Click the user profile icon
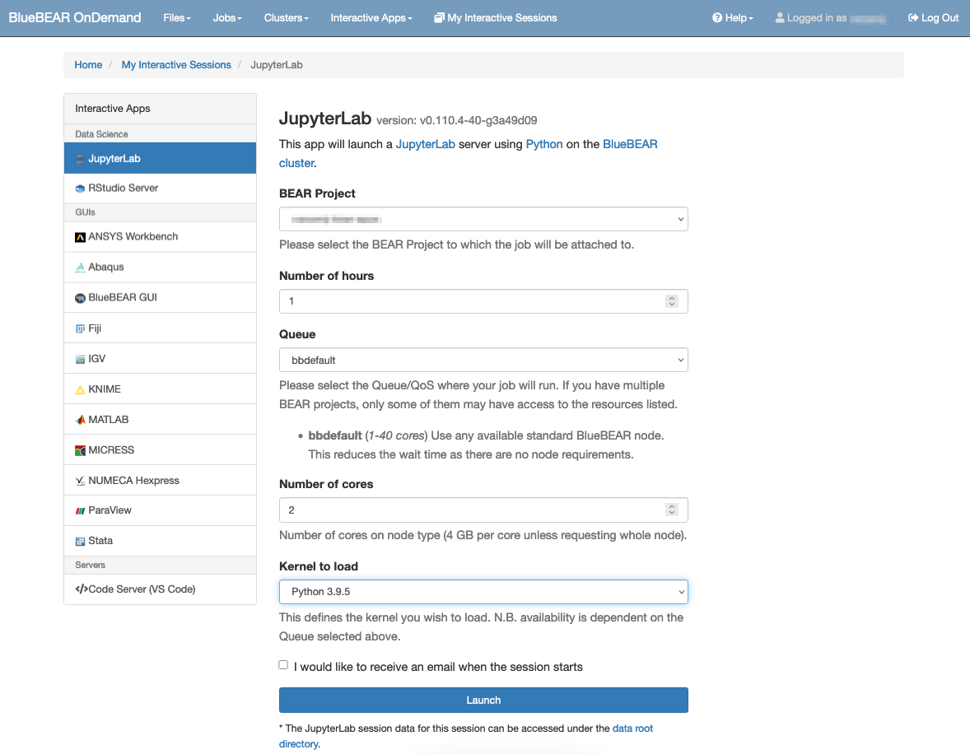970x754 pixels. click(780, 18)
